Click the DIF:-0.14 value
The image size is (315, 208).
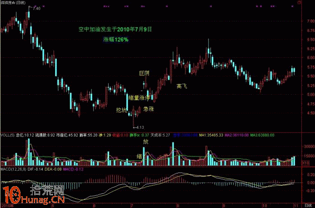(35, 169)
